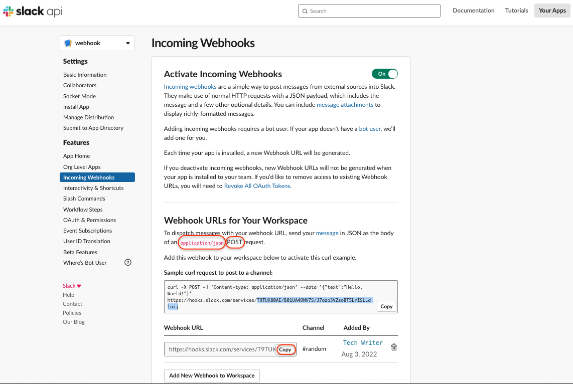
Task: Open the Documentation menu item
Action: point(474,11)
